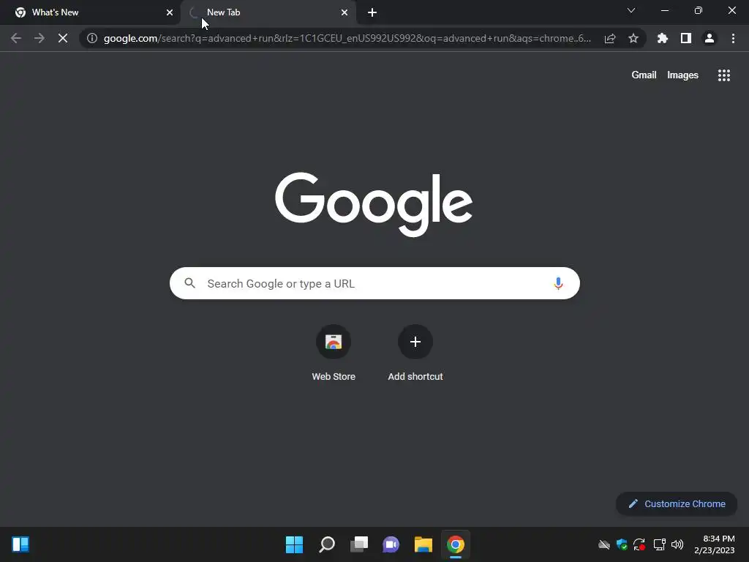Open OneDrive cloud tray icon
The width and height of the screenshot is (749, 562).
pos(604,544)
